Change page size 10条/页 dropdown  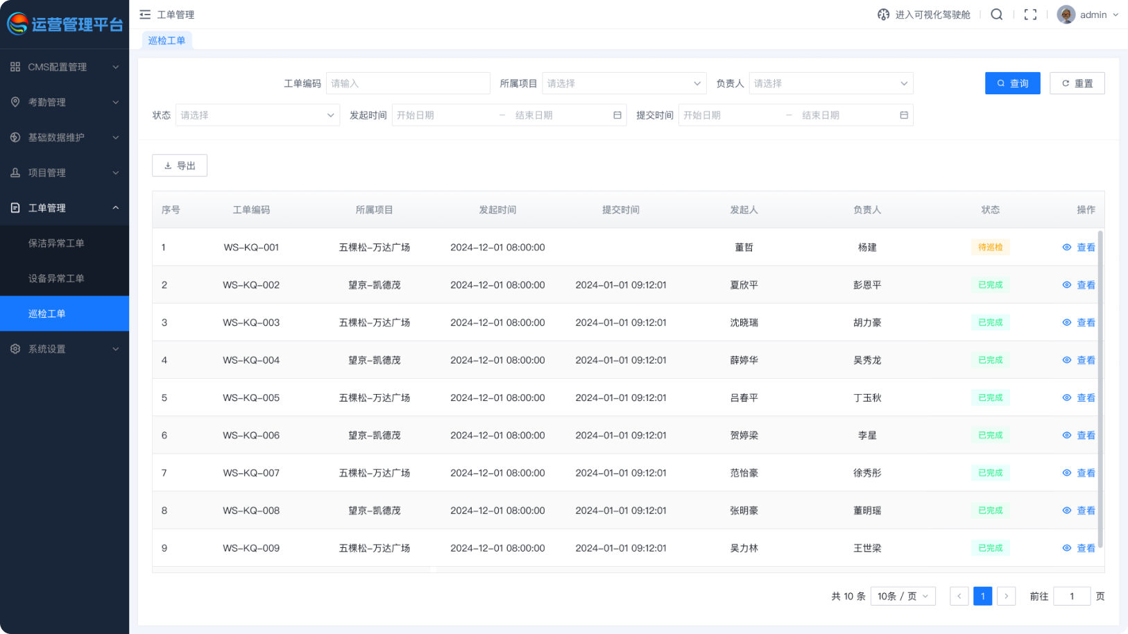point(903,597)
